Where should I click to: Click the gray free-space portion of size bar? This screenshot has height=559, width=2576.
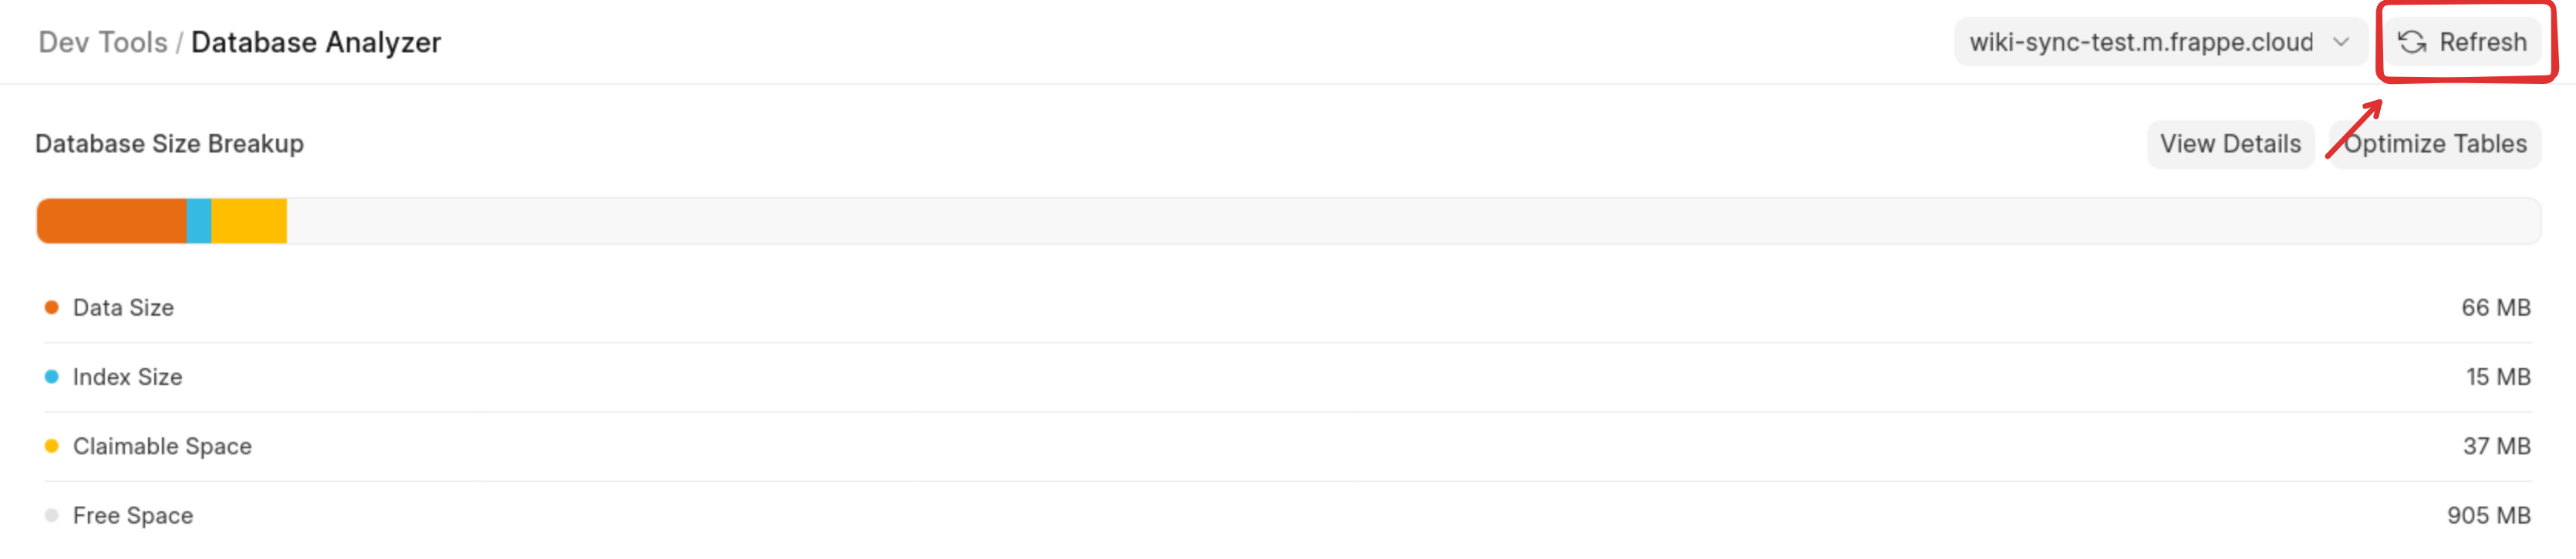(x=1400, y=221)
